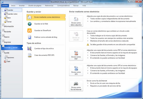Choose Cerrar from the backstage menu
143x99 pixels.
(x=12, y=22)
